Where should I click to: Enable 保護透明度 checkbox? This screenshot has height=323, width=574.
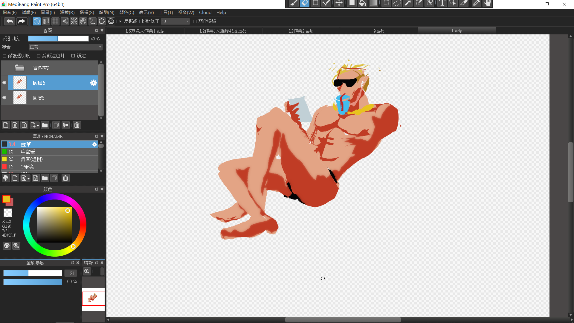(4, 56)
